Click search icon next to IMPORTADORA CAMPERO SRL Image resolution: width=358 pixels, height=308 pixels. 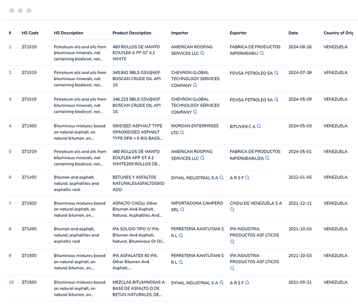pos(182,209)
